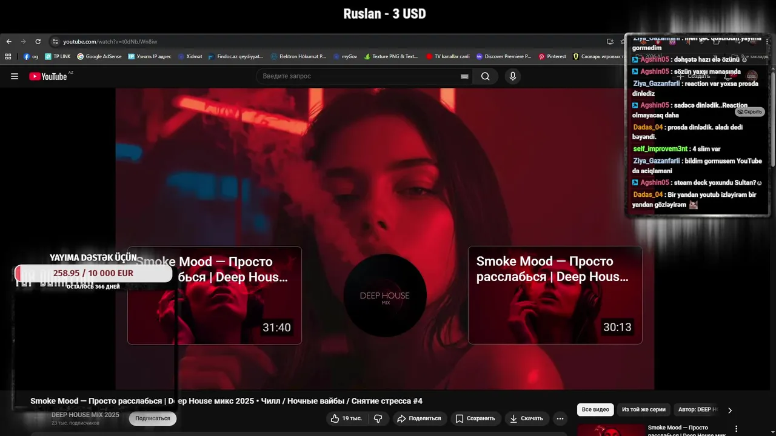Click the video title below the player

pyautogui.click(x=226, y=401)
